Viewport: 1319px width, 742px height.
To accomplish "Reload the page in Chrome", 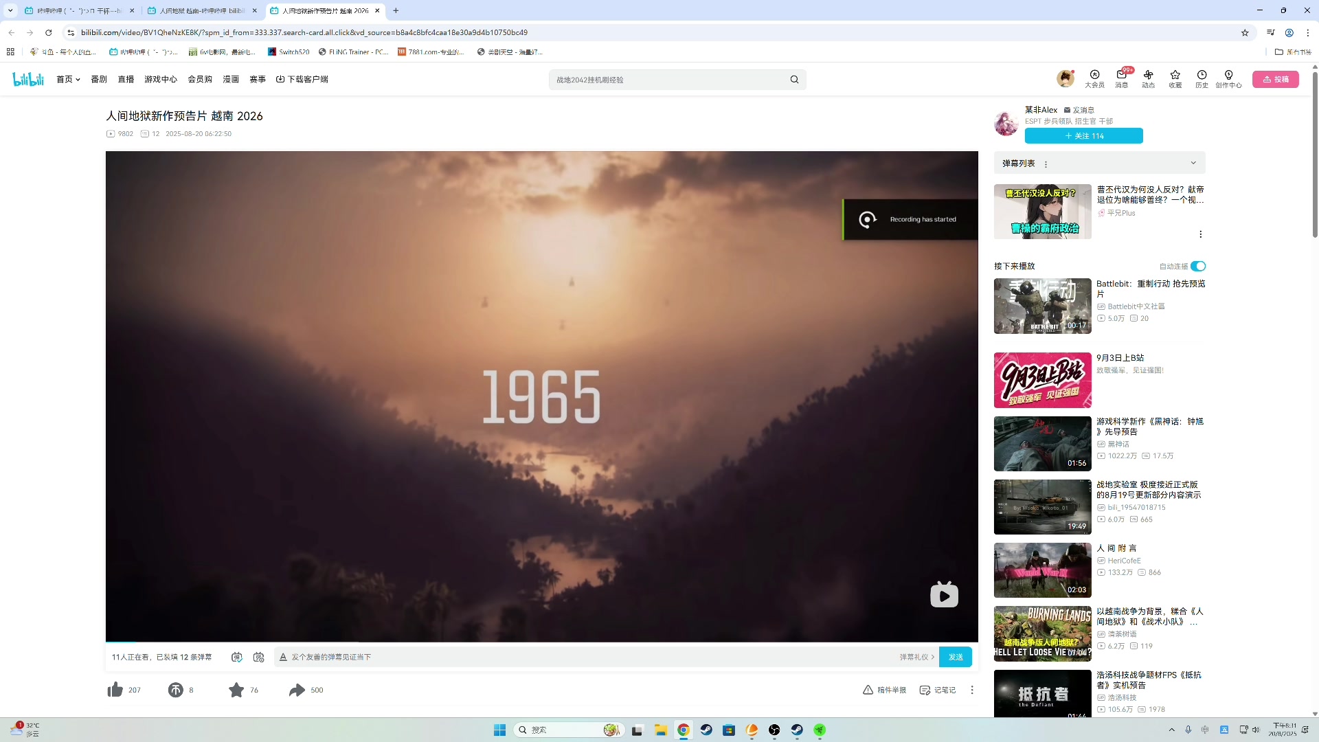I will [x=49, y=32].
